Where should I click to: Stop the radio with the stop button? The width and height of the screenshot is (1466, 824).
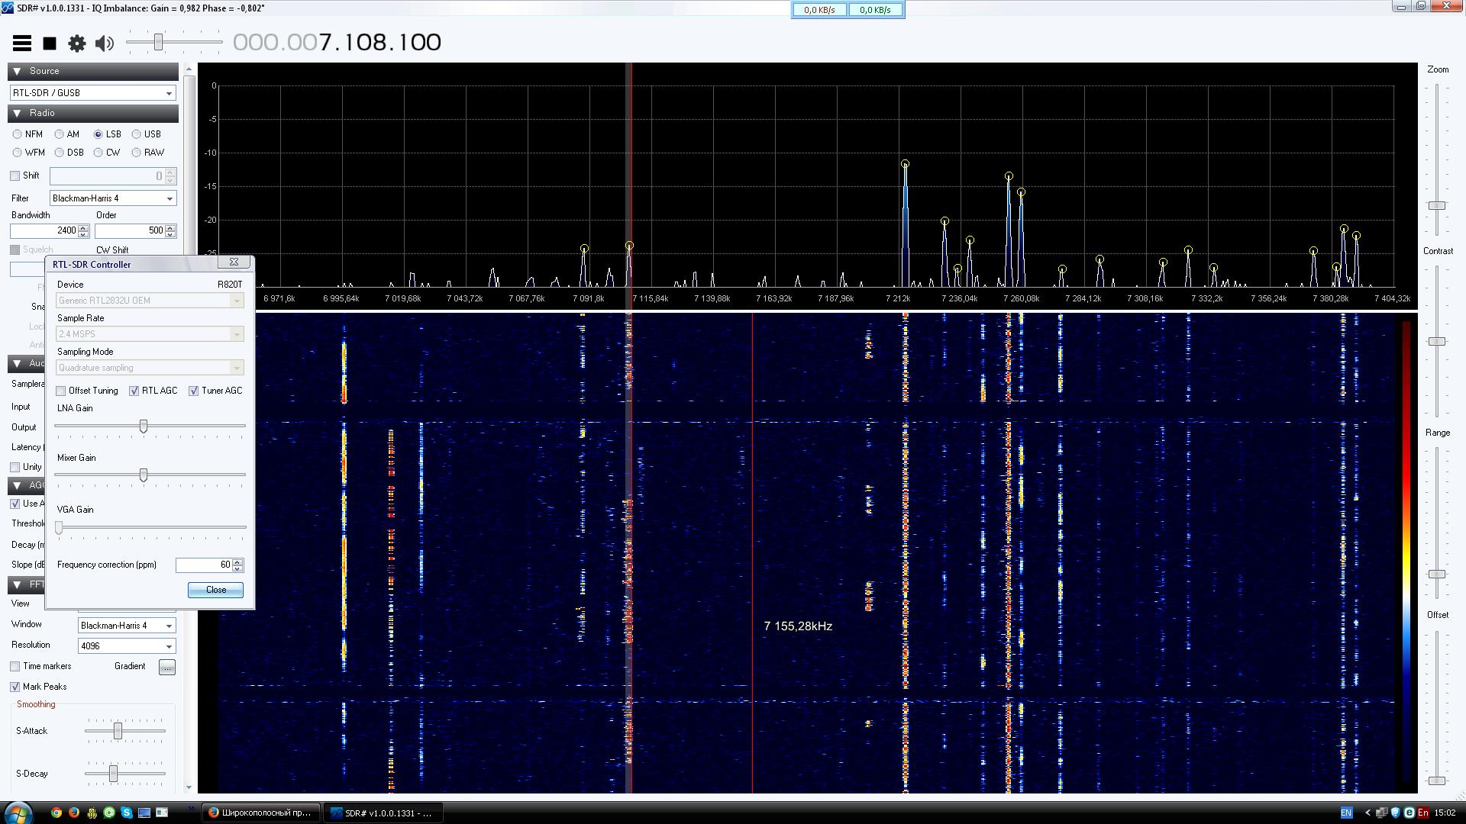coord(50,43)
